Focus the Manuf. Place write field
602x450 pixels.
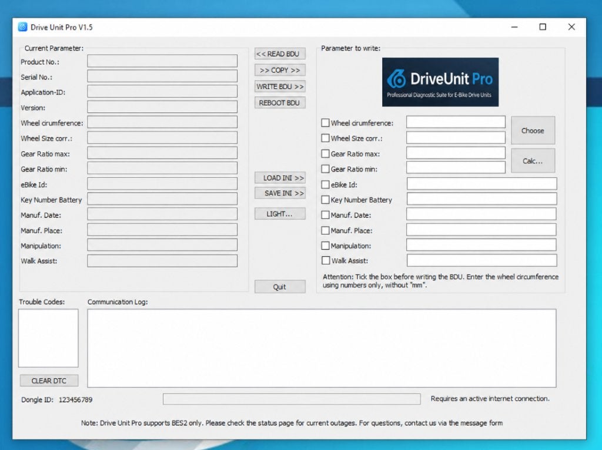(x=481, y=230)
